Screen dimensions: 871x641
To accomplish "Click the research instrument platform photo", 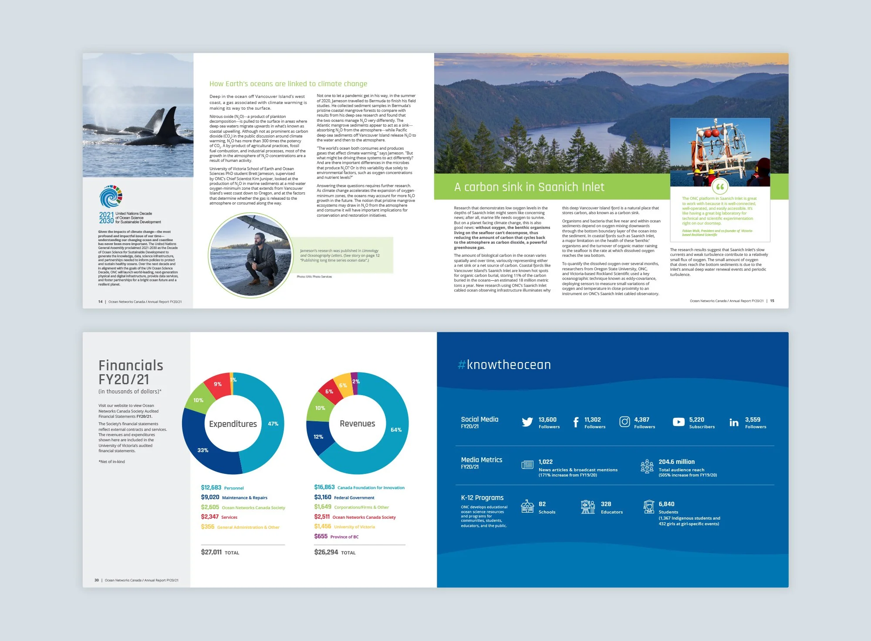I will 720,152.
